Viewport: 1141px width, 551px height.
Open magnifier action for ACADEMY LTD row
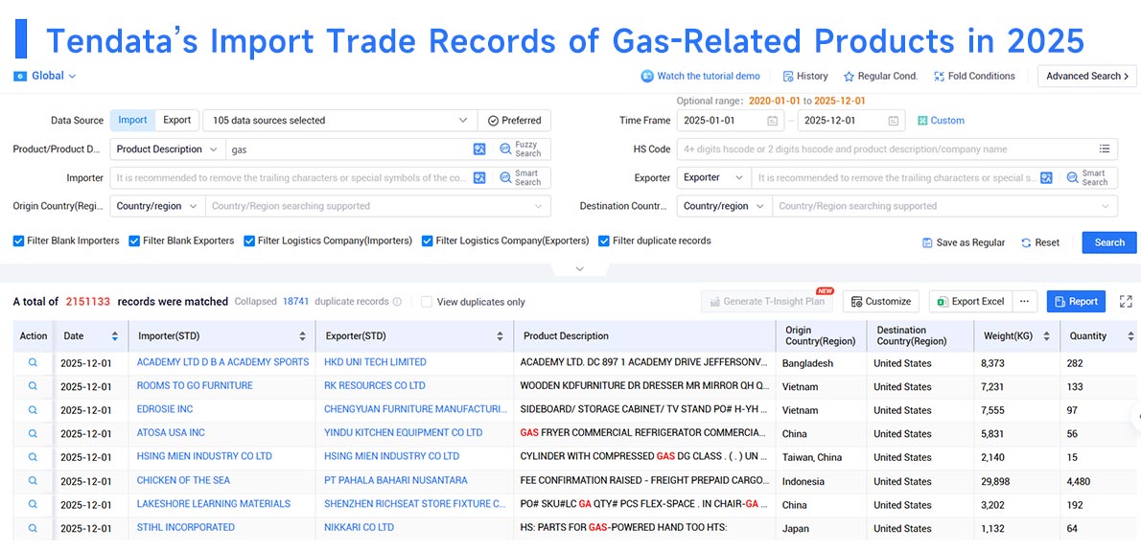coord(33,362)
